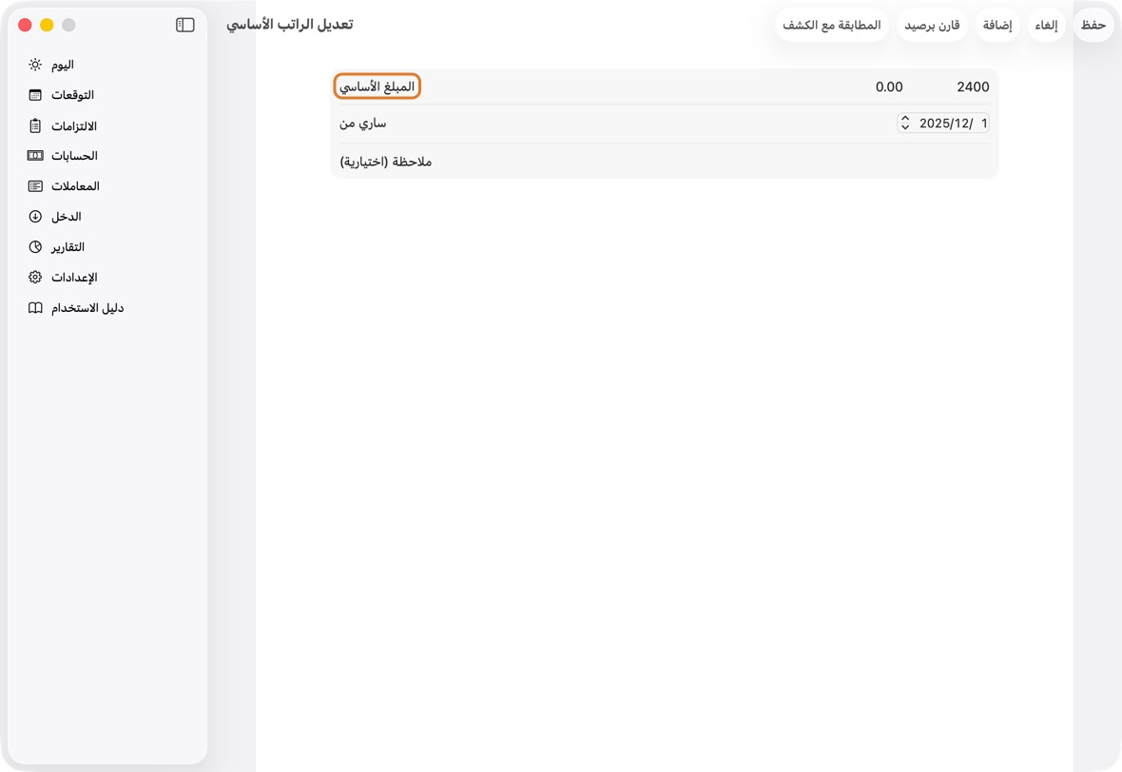This screenshot has height=772, width=1122.
Task: Open المعاملات using its list icon
Action: 35,186
